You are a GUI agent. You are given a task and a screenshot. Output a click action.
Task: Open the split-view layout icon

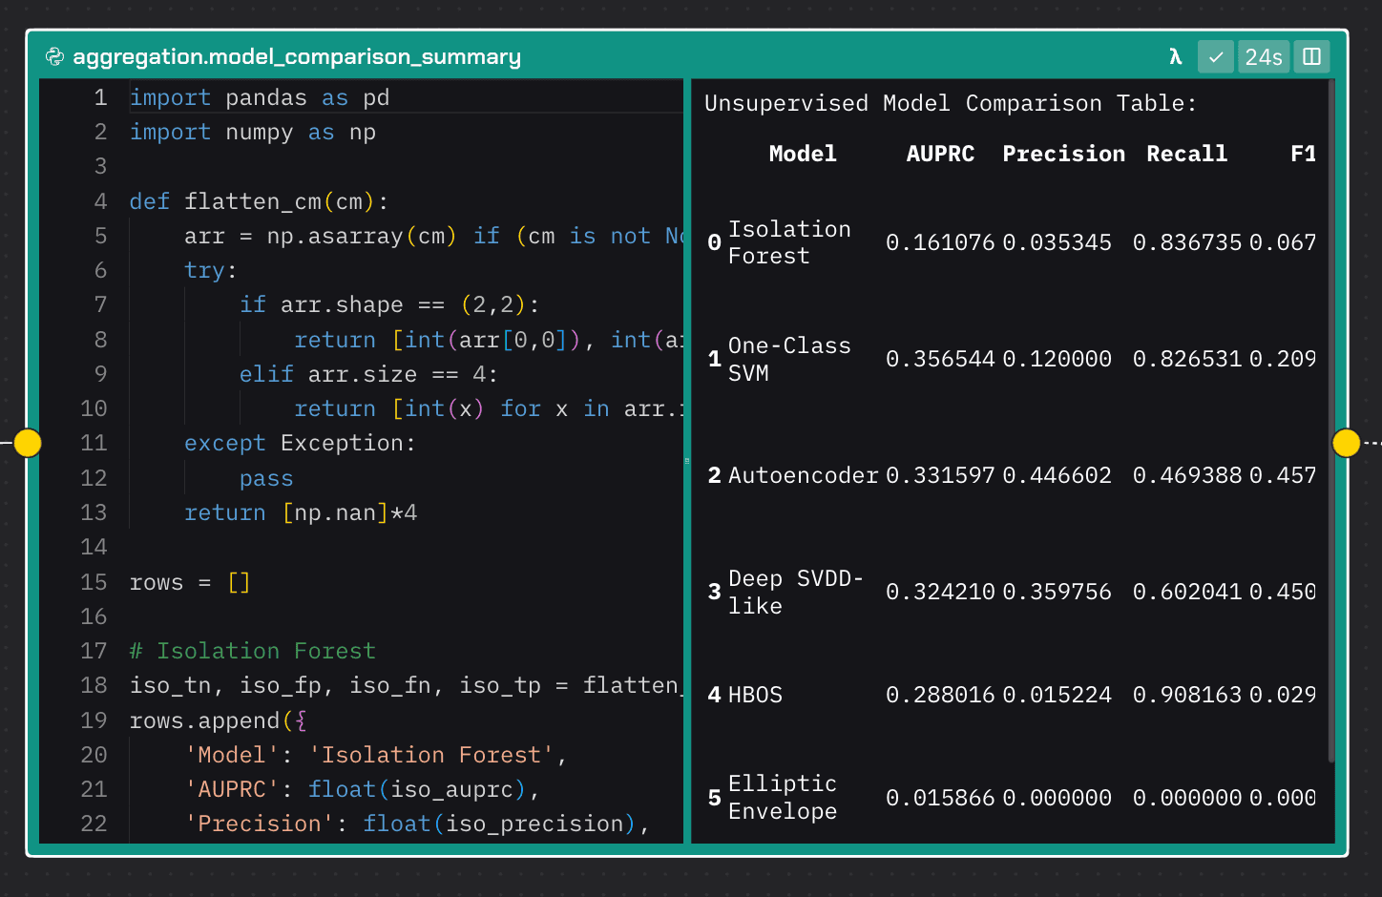point(1311,56)
